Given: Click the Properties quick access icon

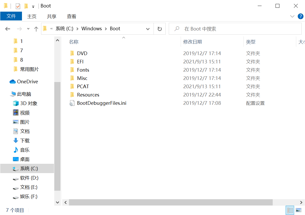Looking at the screenshot, I should tap(18, 6).
